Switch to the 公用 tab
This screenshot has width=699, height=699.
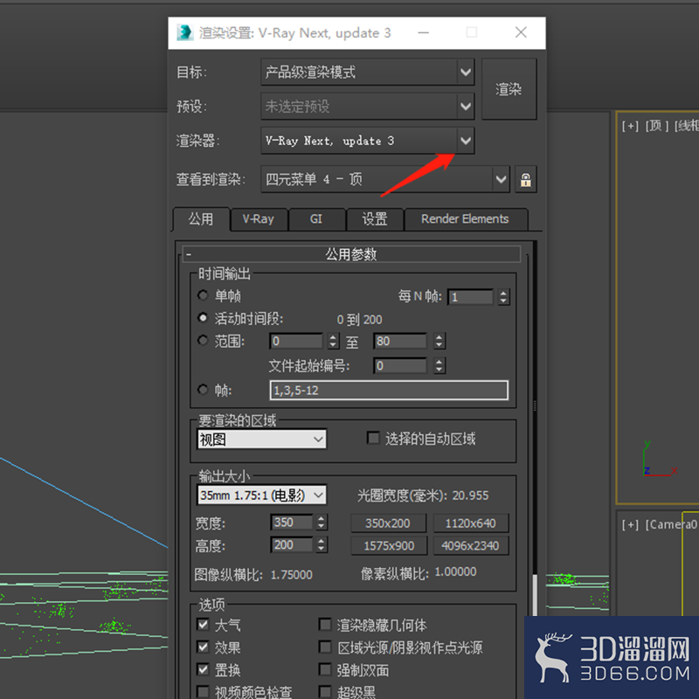click(x=201, y=219)
